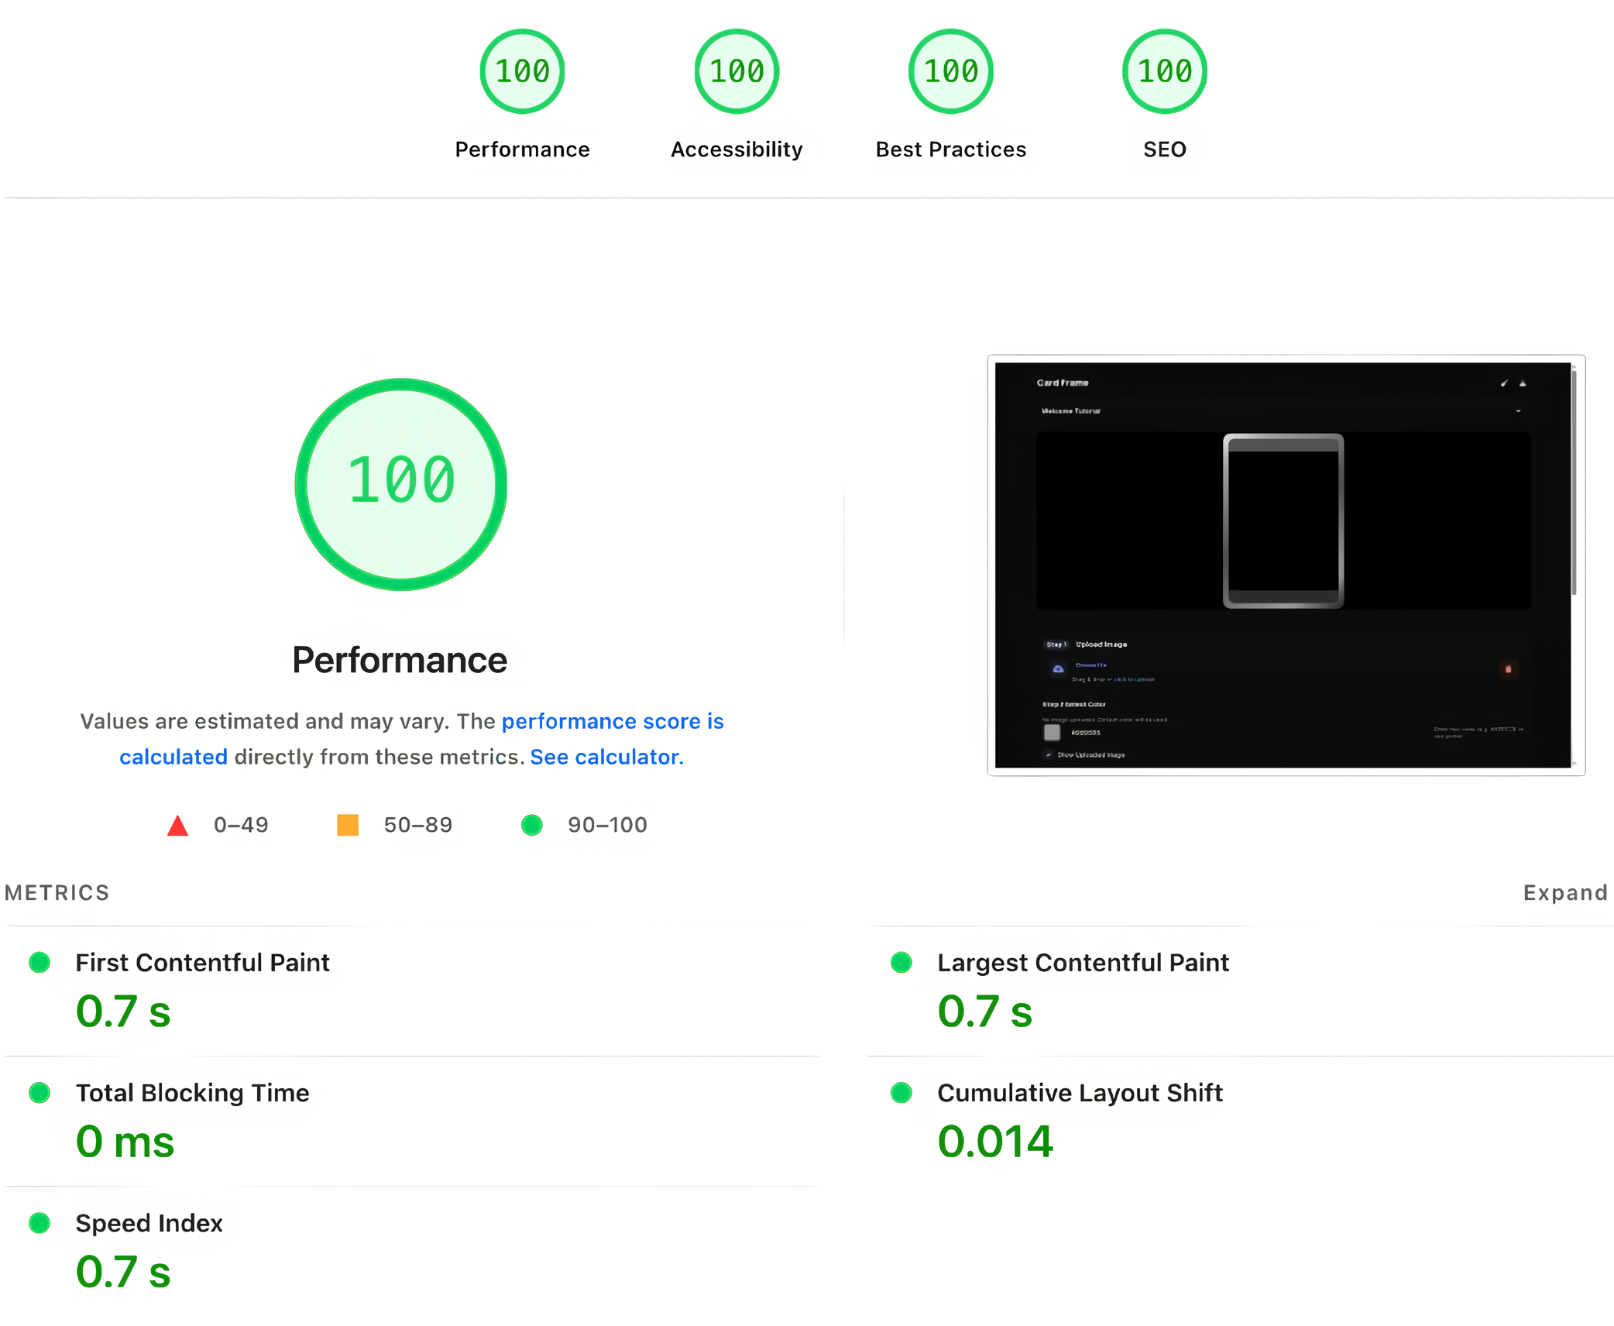This screenshot has height=1326, width=1614.
Task: Open the 'performance score is calculated' link
Action: (612, 721)
